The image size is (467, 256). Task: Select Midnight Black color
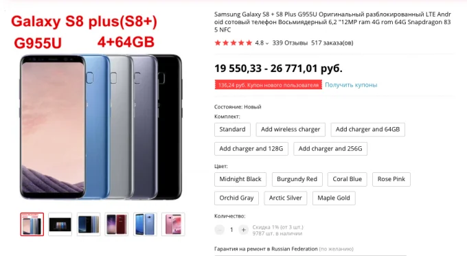pyautogui.click(x=240, y=179)
